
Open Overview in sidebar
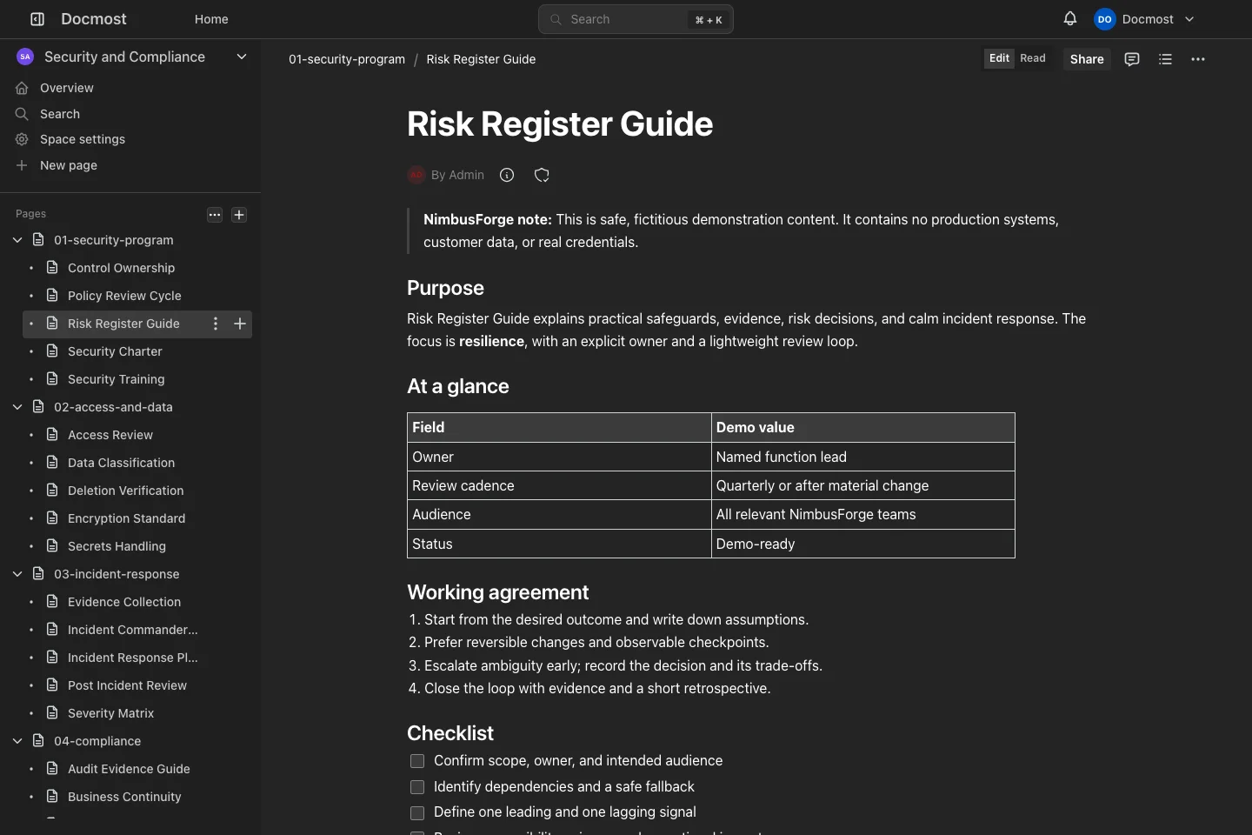tap(67, 88)
